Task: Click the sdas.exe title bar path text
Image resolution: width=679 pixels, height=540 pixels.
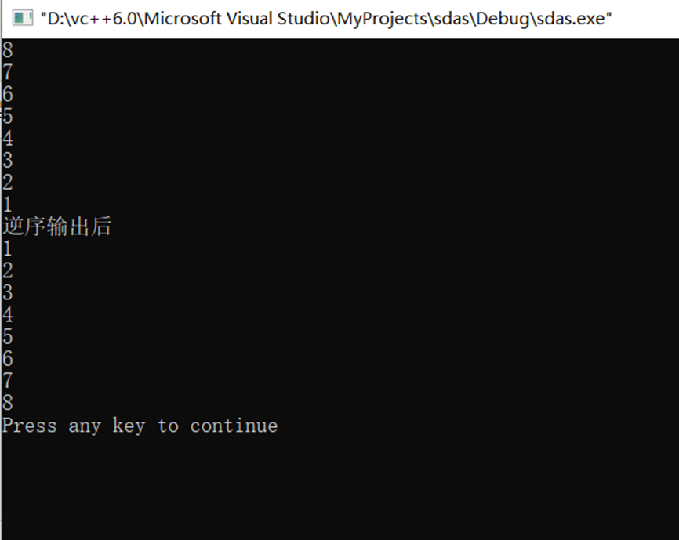Action: pos(326,19)
